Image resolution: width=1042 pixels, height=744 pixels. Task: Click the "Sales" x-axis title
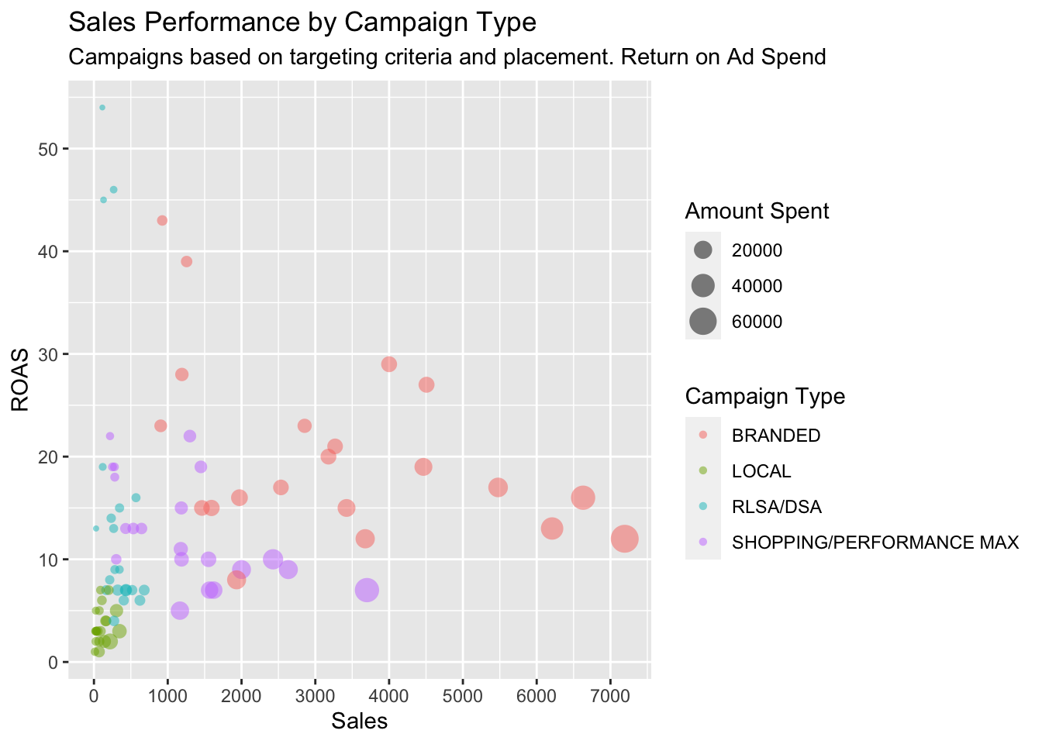359,722
